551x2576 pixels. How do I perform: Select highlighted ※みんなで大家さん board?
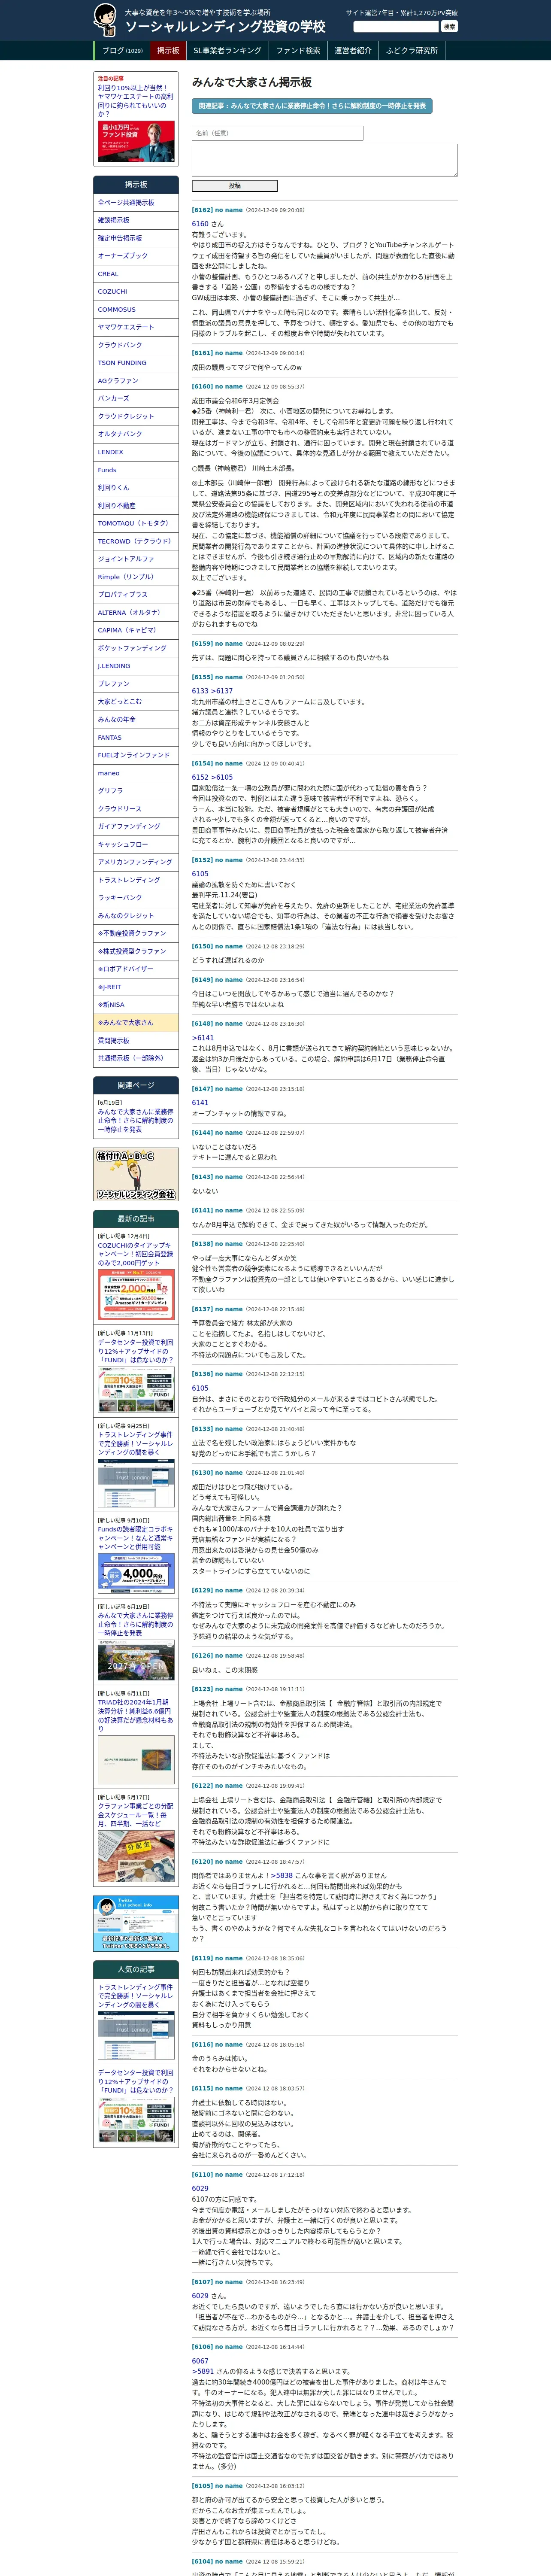(136, 1023)
